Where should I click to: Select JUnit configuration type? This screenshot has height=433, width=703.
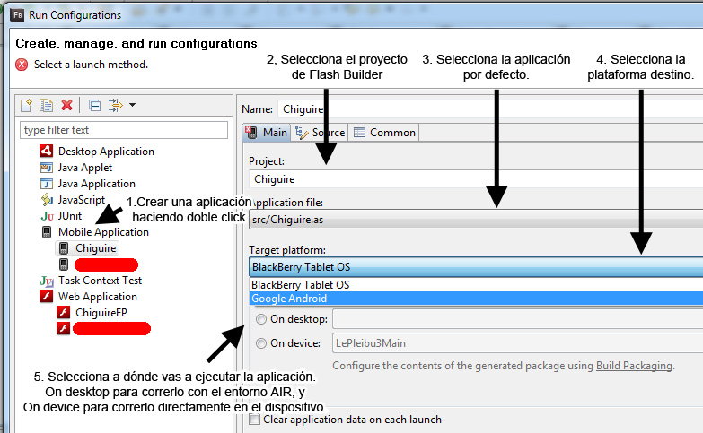[x=70, y=216]
